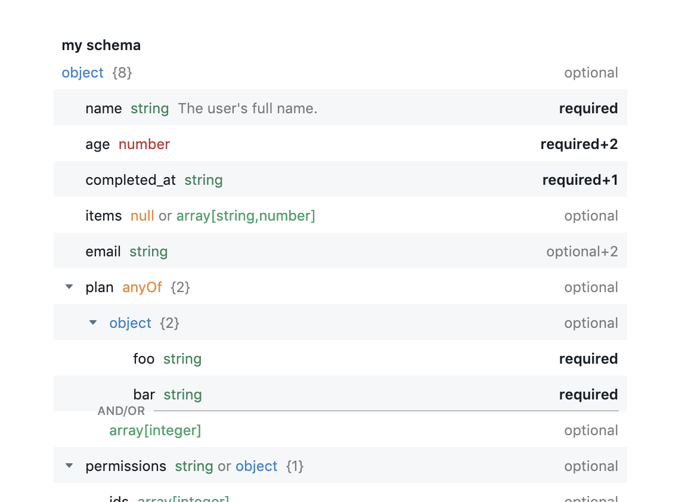Select the email property
The image size is (688, 502).
point(103,252)
